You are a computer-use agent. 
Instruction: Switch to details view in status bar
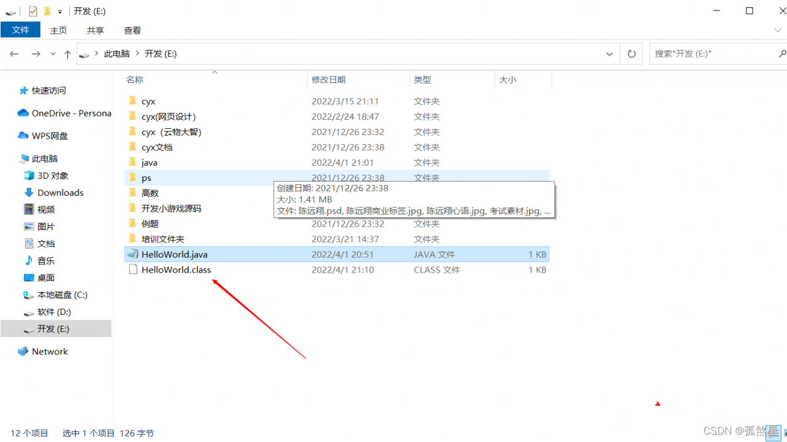pyautogui.click(x=773, y=433)
